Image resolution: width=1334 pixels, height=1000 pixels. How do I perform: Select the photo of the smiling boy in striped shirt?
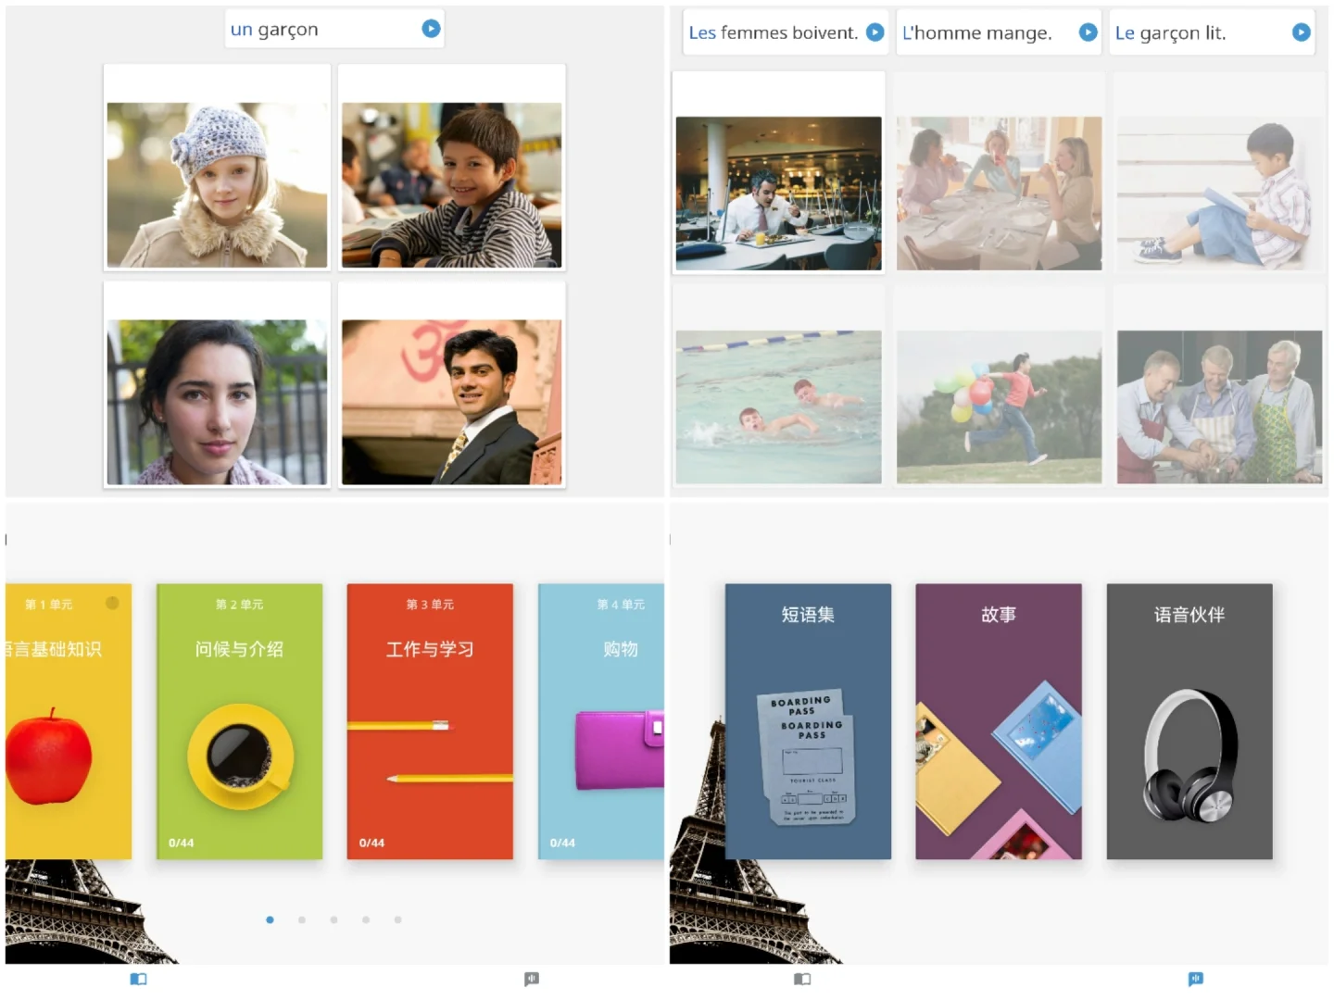[x=451, y=185]
